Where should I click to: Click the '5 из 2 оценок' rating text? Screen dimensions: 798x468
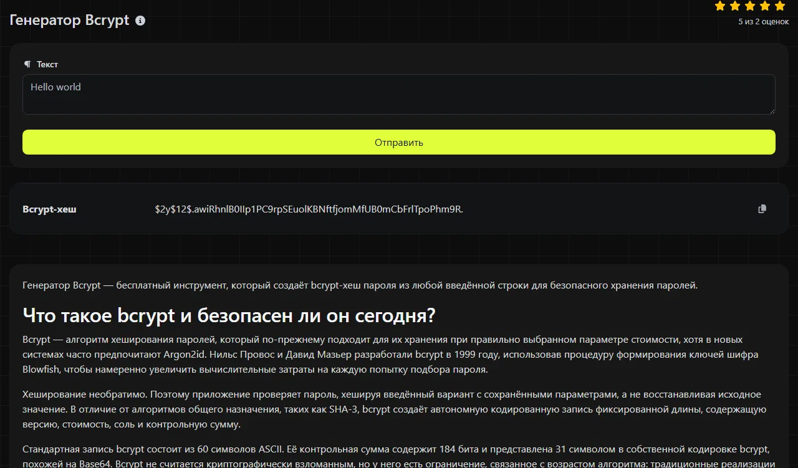(x=764, y=22)
